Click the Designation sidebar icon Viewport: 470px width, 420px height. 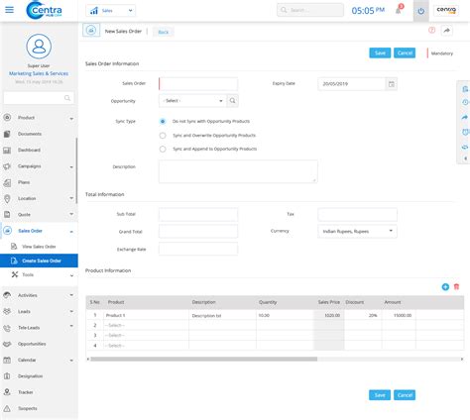[7, 376]
